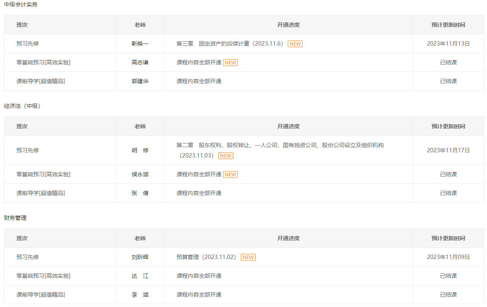487x307 pixels.
Task: Select teacher 刘昕辉 in 财务管理 table
Action: pos(140,257)
